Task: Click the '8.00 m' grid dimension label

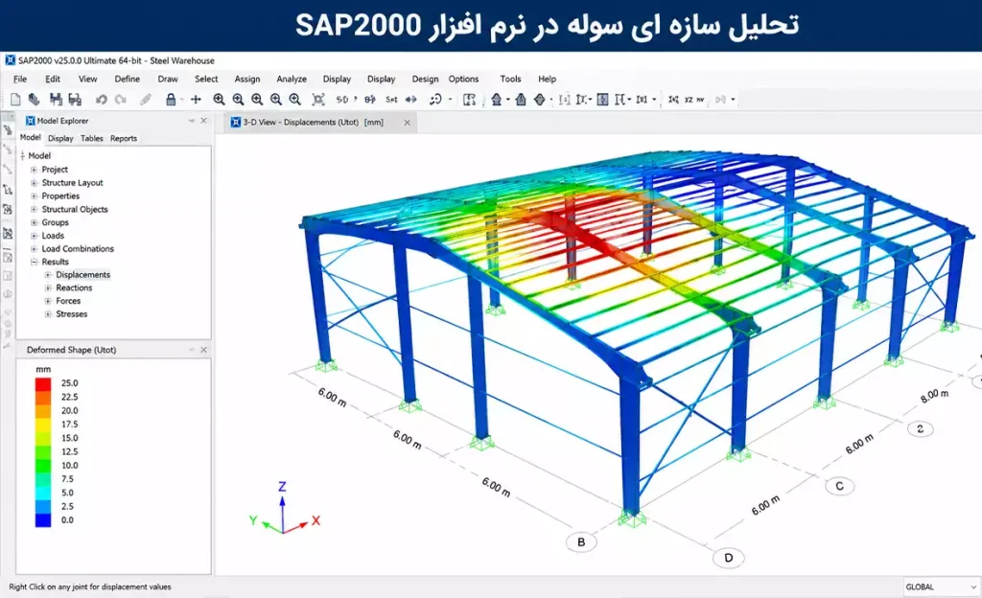Action: pos(934,397)
